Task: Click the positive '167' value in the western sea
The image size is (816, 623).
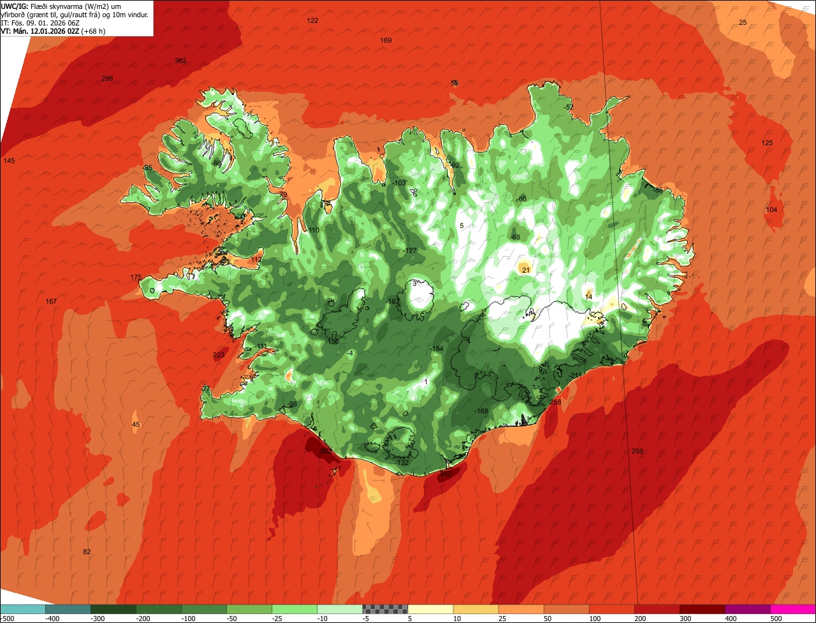Action: point(52,301)
